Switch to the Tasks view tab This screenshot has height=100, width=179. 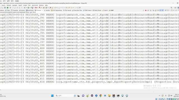tap(8, 10)
